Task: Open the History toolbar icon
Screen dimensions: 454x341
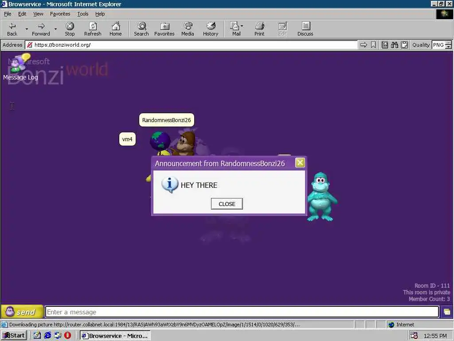Action: point(211,29)
